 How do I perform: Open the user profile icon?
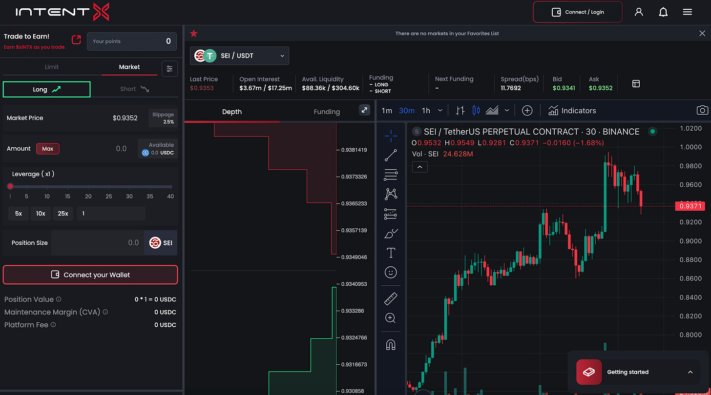pyautogui.click(x=639, y=12)
